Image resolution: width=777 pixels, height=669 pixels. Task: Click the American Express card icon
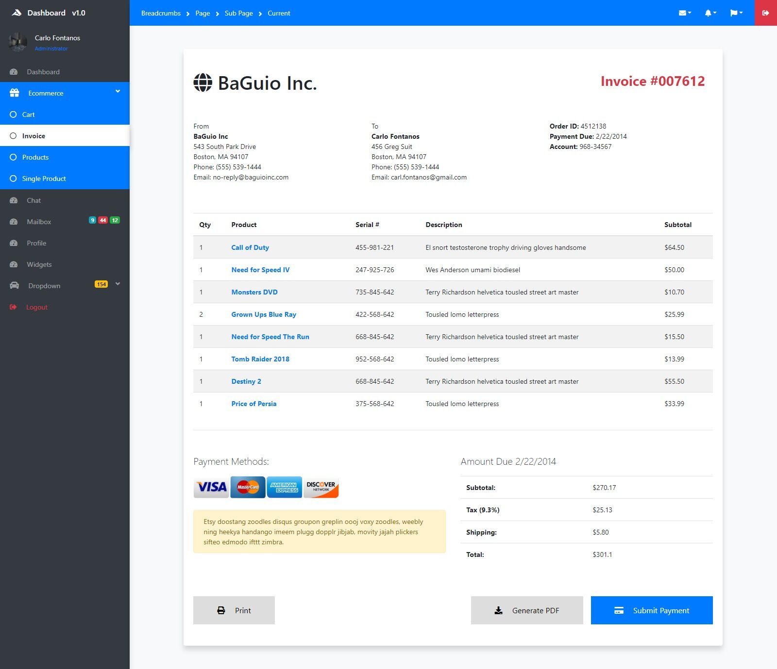point(284,487)
